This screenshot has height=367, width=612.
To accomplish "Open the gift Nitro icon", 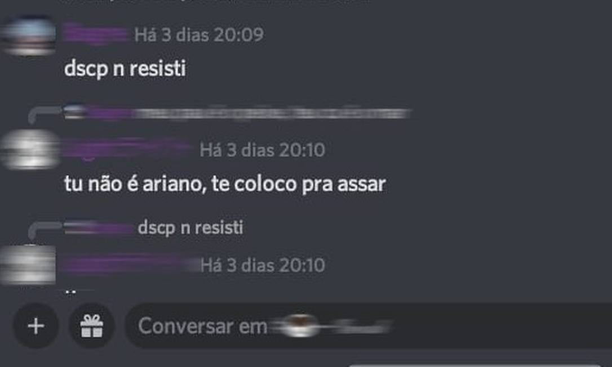I will click(92, 326).
